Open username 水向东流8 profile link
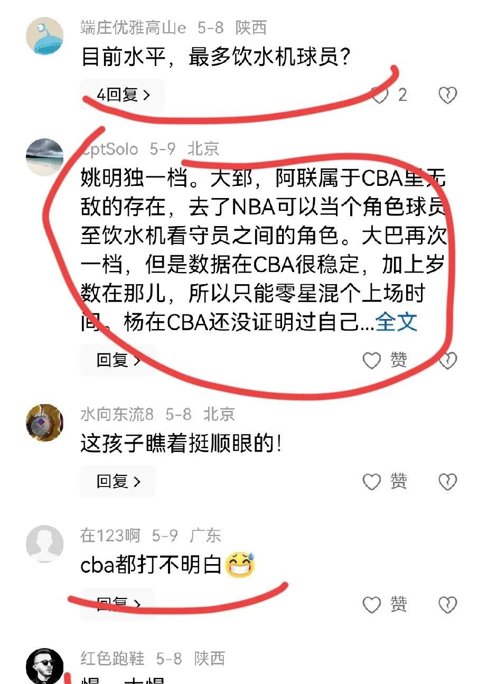 (117, 414)
